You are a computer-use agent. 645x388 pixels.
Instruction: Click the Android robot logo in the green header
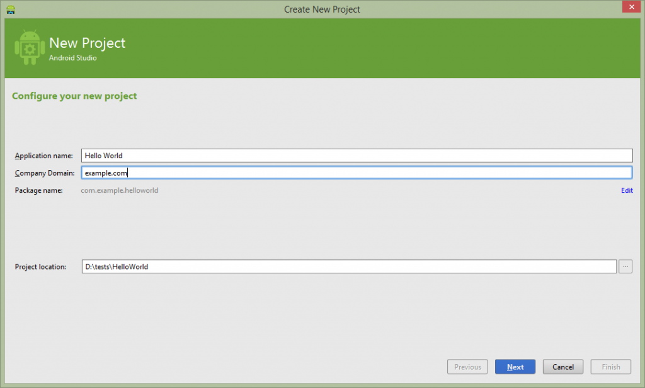[x=29, y=47]
